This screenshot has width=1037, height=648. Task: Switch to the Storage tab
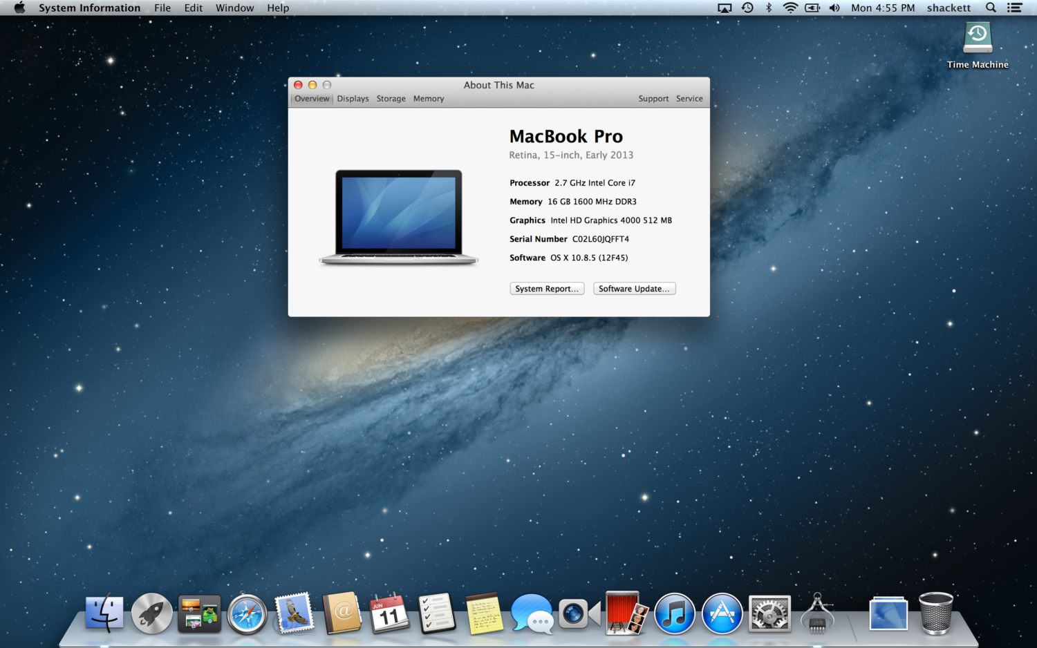(x=391, y=98)
